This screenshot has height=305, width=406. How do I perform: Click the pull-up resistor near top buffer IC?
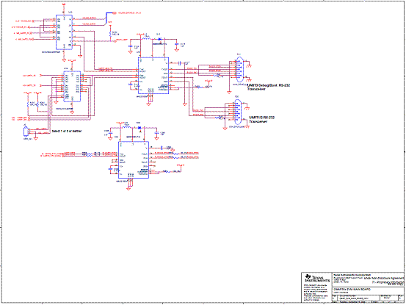[x=111, y=34]
